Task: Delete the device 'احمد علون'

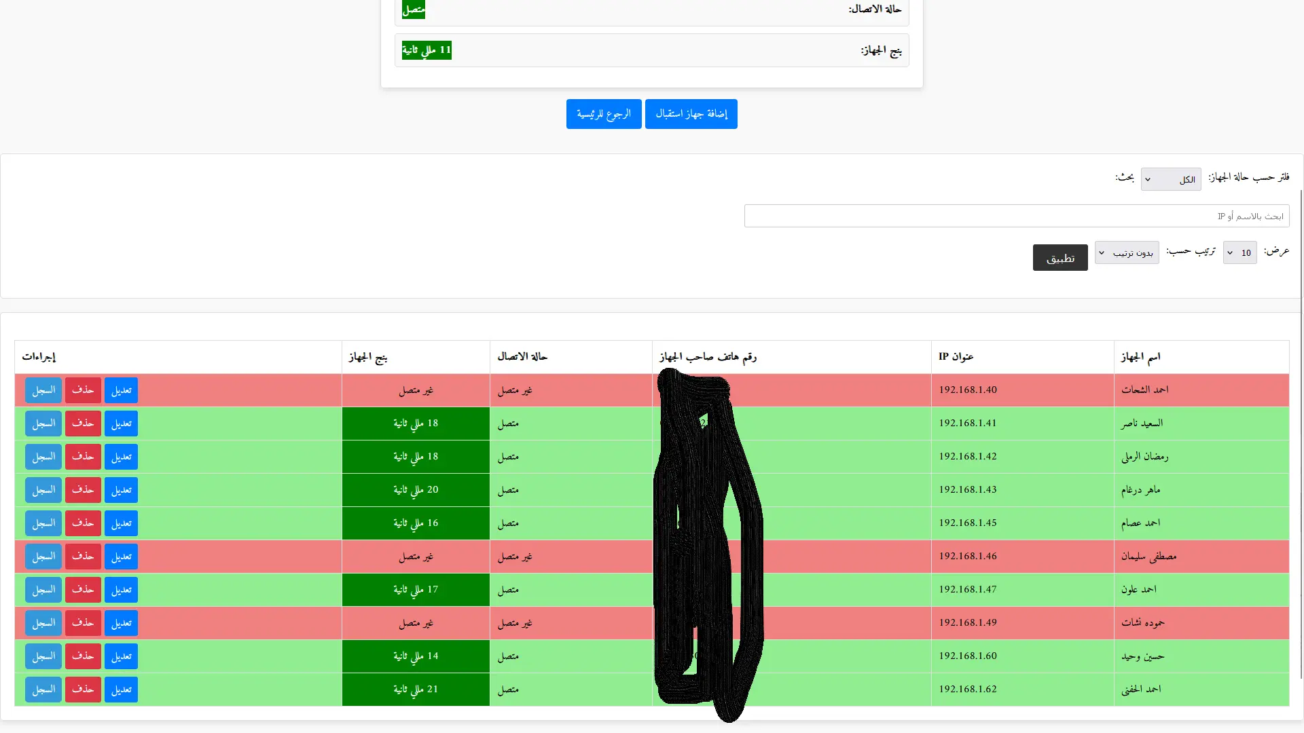Action: click(x=83, y=589)
